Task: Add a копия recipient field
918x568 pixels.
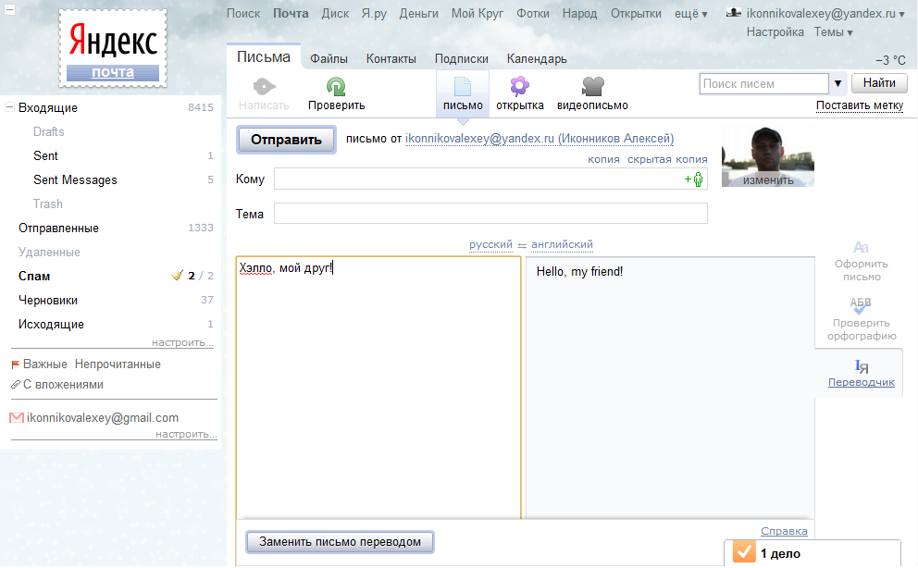Action: (603, 160)
